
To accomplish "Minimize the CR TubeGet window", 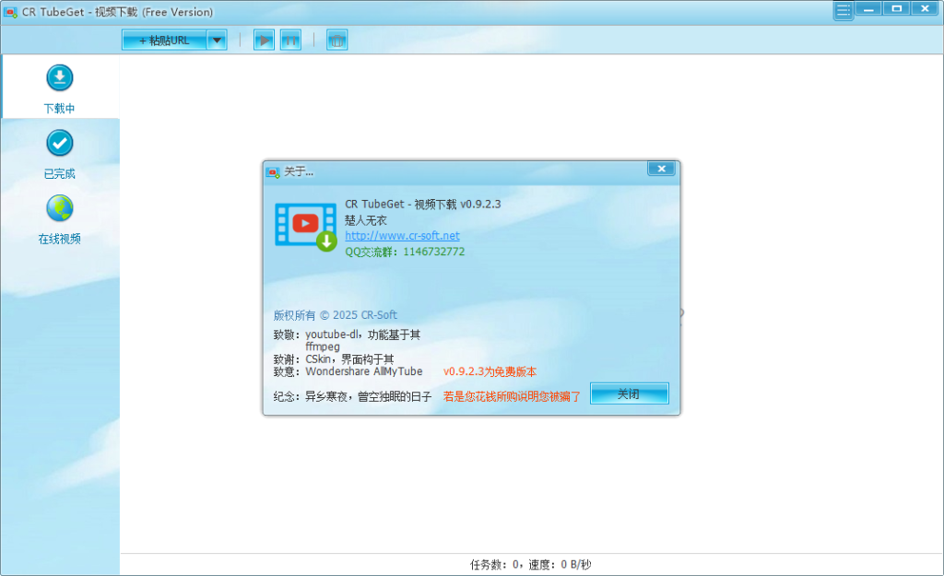I will click(x=868, y=8).
